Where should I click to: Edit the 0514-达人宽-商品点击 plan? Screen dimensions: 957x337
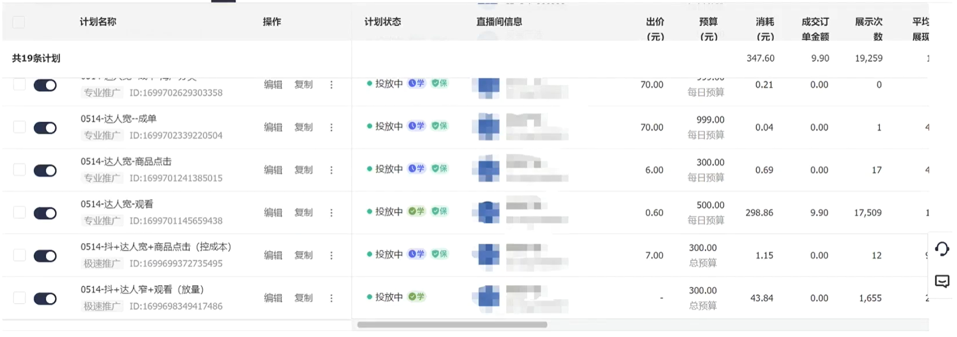(x=273, y=170)
